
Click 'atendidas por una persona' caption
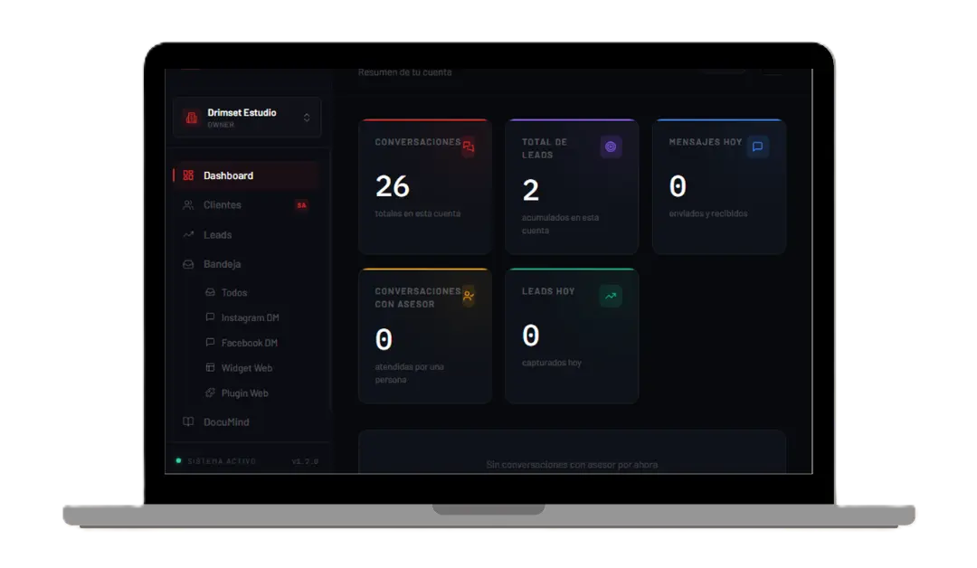(x=410, y=373)
